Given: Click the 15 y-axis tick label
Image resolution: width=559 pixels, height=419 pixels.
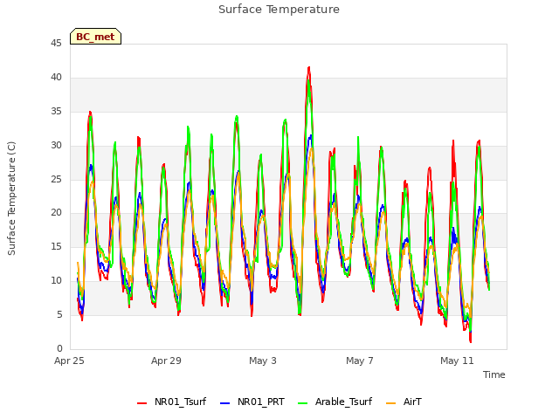Looking at the screenshot, I should click(56, 246).
